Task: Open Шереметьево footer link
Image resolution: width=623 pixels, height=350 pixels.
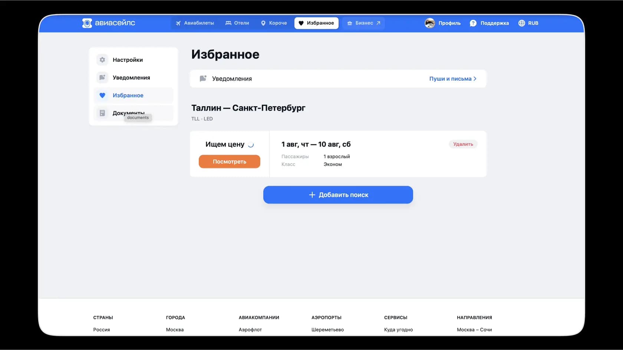Action: [x=327, y=329]
